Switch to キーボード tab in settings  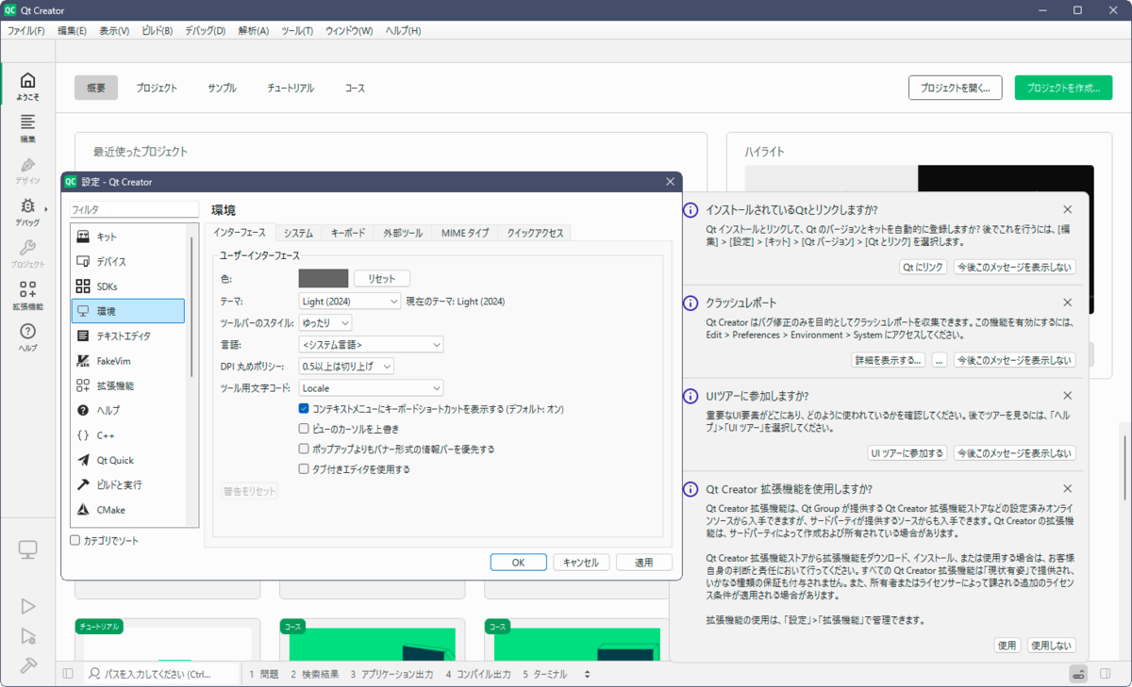pos(348,233)
